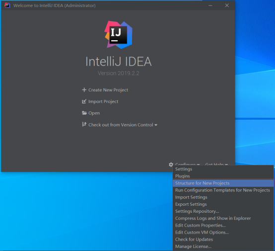Click the Welcome to IntelliJ IDEA title text
Screen dimensions: 275x251
pyautogui.click(x=55, y=5)
